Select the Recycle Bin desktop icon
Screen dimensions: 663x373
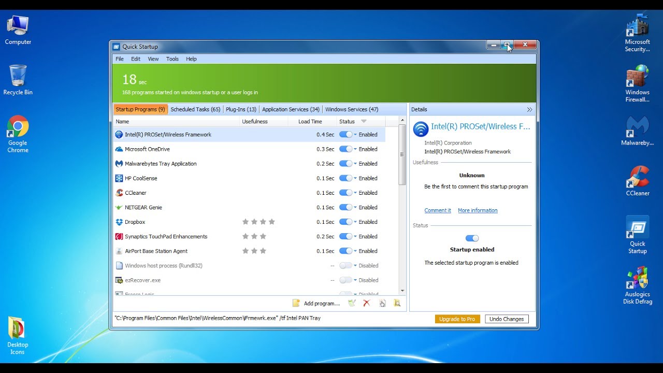click(18, 80)
